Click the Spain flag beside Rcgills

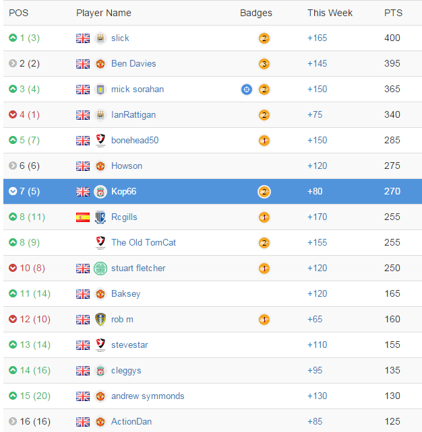[x=83, y=217]
